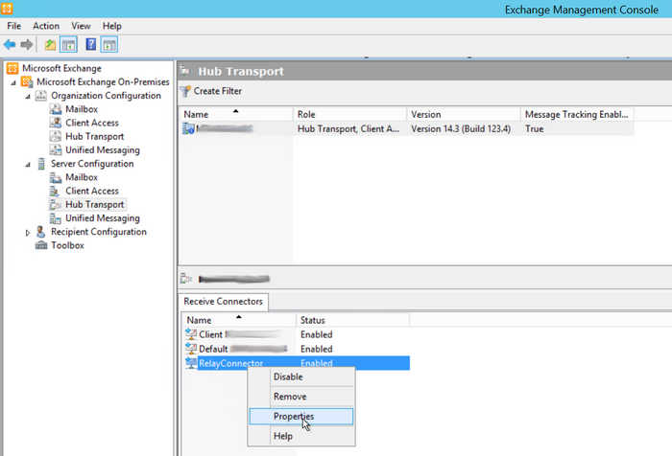
Task: Click the 'Hub Transport, Client A...' role cell
Action: click(348, 128)
